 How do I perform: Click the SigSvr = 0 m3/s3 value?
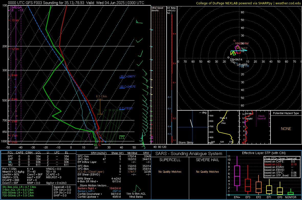pyautogui.click(x=56, y=183)
